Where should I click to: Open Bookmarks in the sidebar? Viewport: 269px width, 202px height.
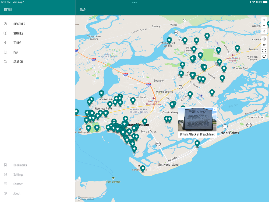point(38,165)
